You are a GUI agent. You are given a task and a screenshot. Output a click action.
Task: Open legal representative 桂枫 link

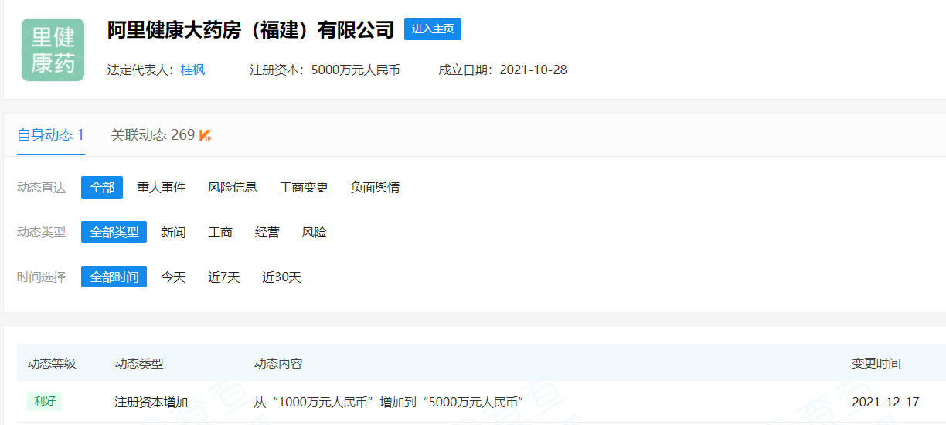pos(192,70)
